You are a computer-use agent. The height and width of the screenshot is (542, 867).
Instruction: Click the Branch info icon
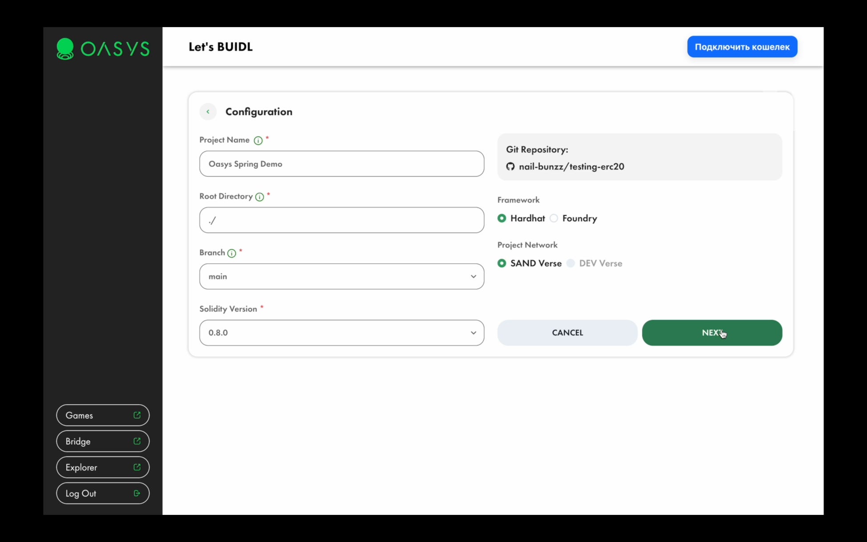click(232, 253)
